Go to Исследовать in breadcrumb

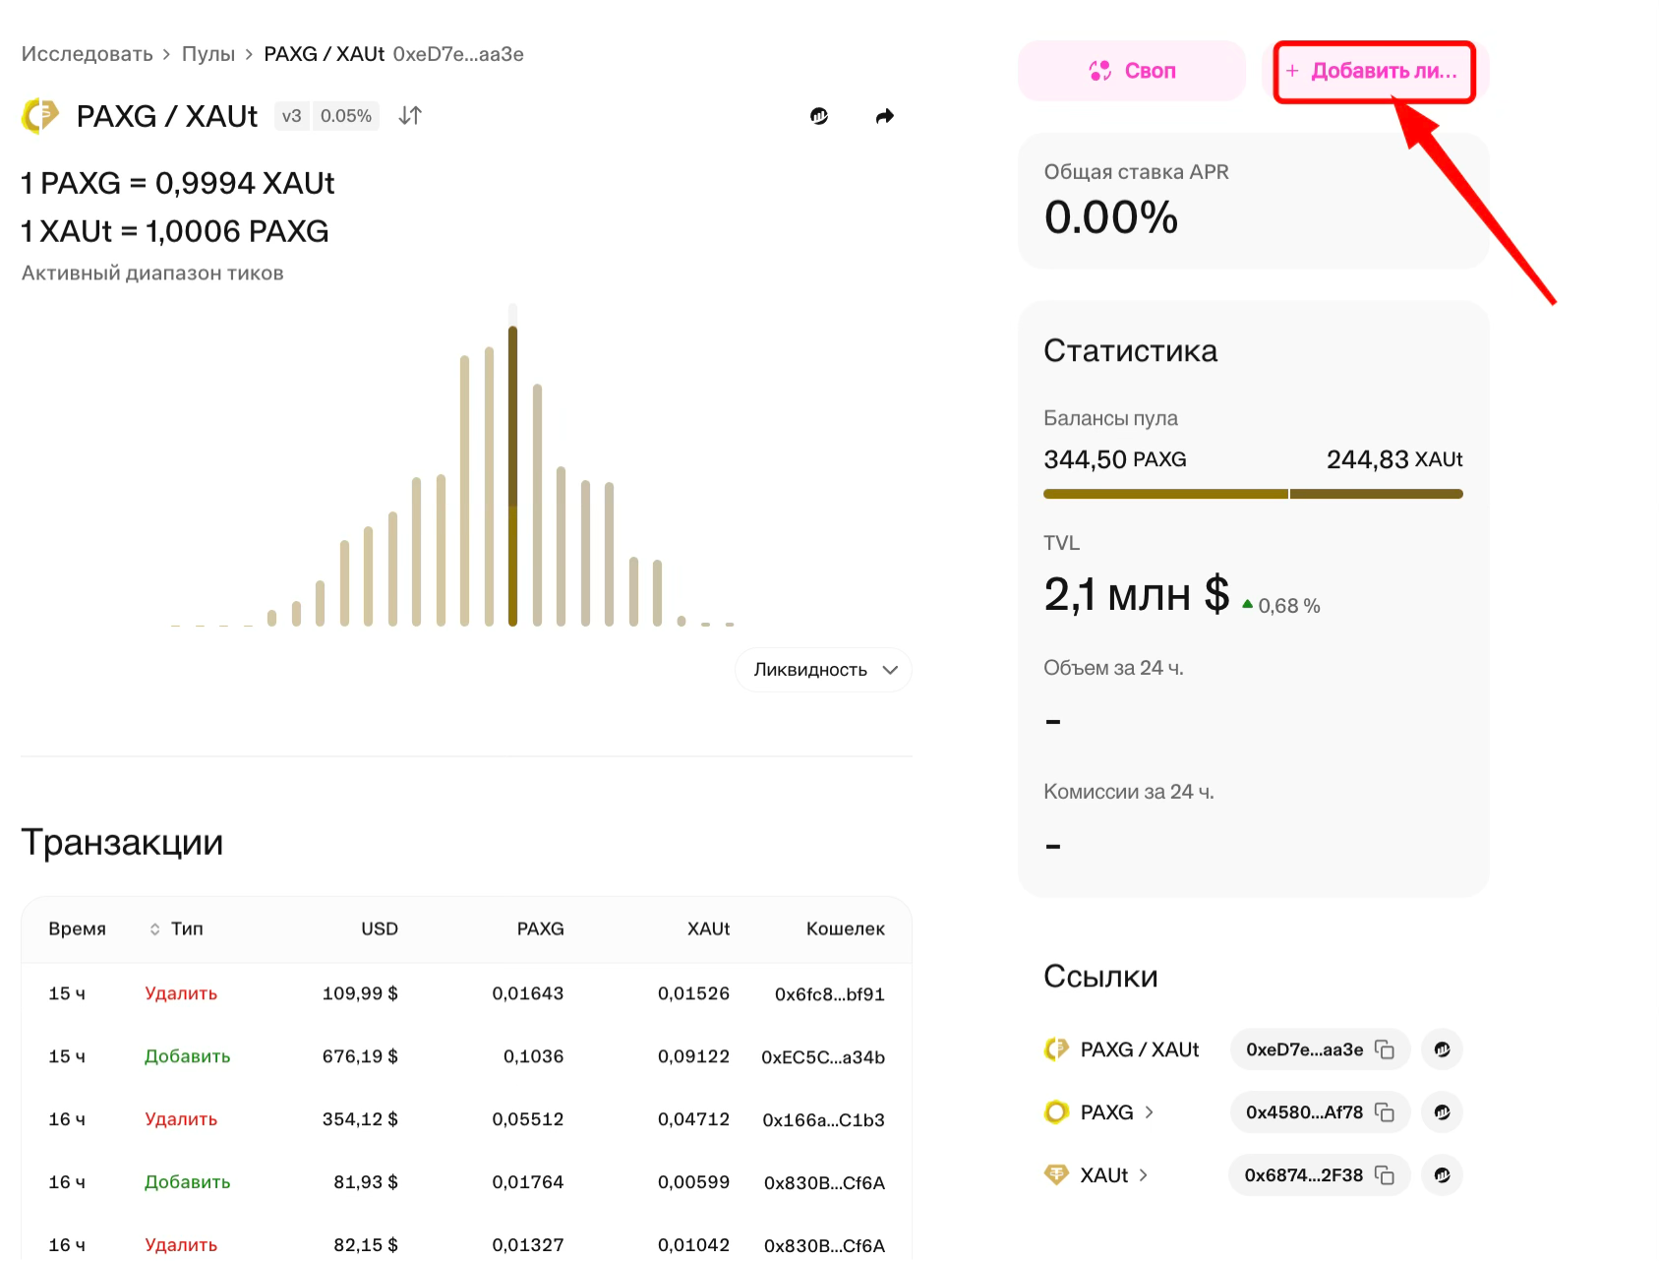click(x=88, y=54)
